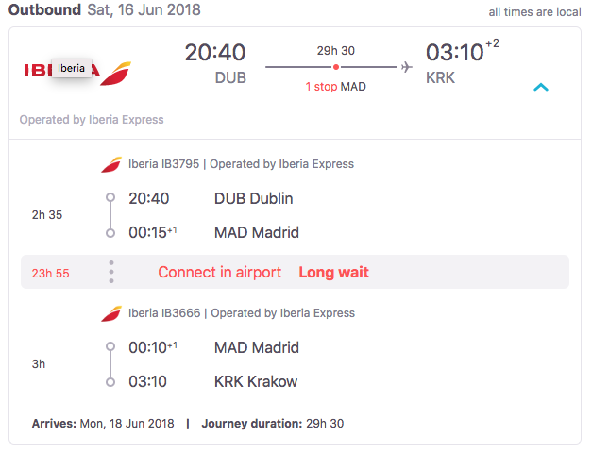Click the red stop dot on route line
Viewport: 592px width, 453px height.
tap(335, 67)
